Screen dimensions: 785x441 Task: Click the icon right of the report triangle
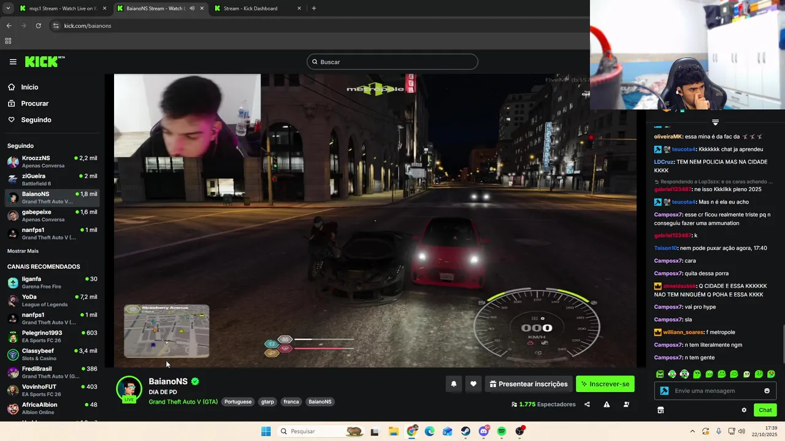click(x=626, y=404)
